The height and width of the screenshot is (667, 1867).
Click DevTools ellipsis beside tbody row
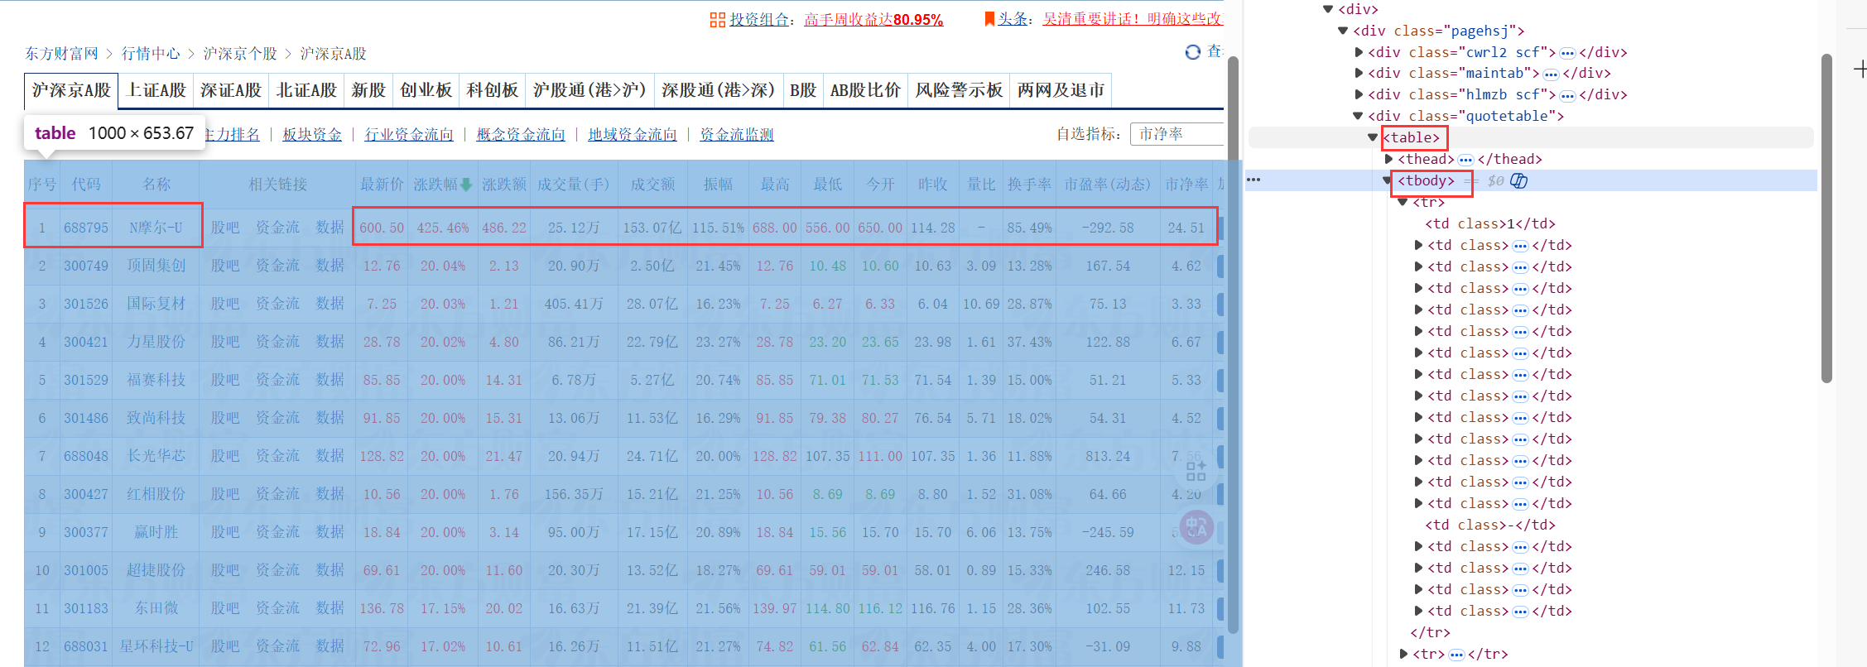[1253, 180]
